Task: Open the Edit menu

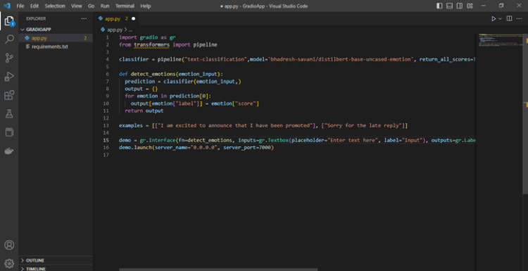Action: pos(34,6)
